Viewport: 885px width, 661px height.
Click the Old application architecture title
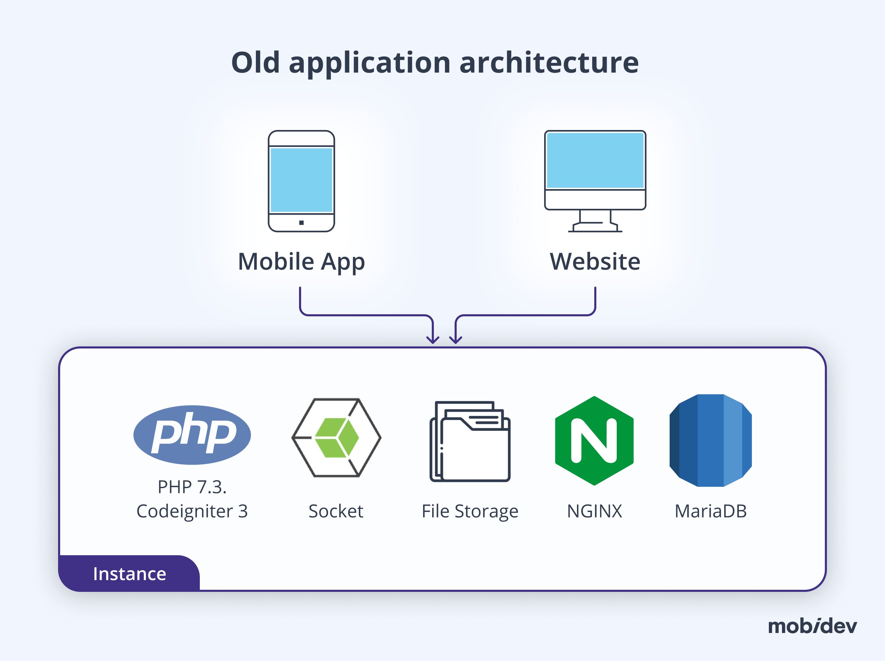[x=436, y=62]
